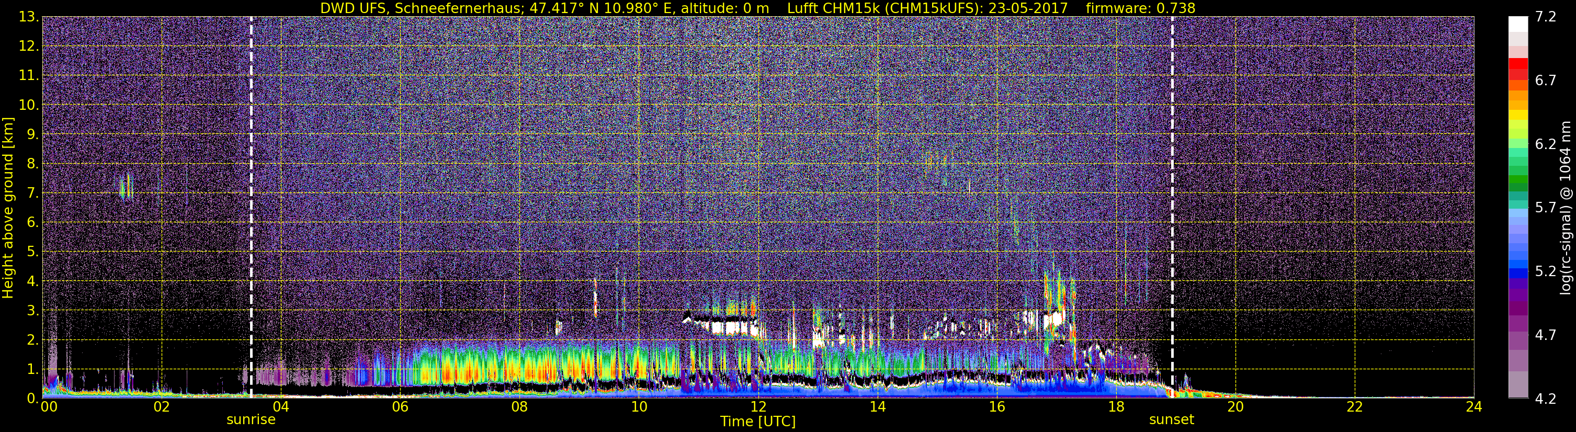This screenshot has height=432, width=1576.
Task: Click the height axis tick "7."
Action: (32, 194)
